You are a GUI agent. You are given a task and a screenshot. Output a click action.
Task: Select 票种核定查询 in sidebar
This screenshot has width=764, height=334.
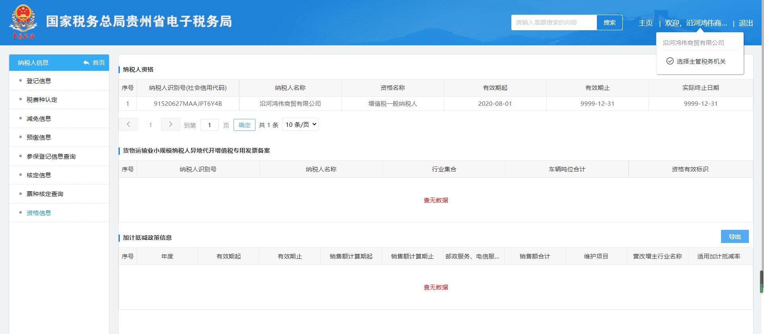pyautogui.click(x=45, y=194)
